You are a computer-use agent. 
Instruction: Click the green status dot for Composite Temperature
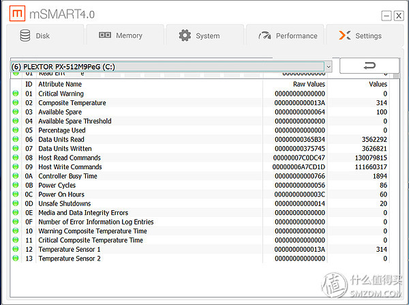click(x=16, y=102)
